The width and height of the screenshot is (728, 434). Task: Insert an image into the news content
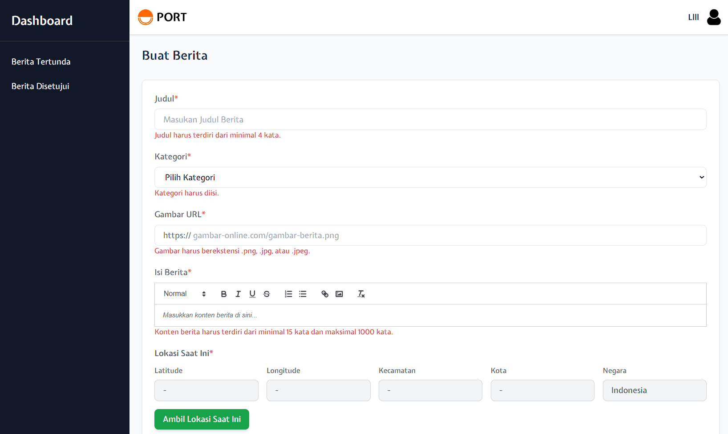339,294
